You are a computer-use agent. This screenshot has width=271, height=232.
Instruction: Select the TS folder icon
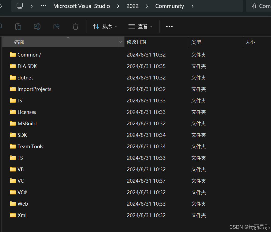coord(13,158)
